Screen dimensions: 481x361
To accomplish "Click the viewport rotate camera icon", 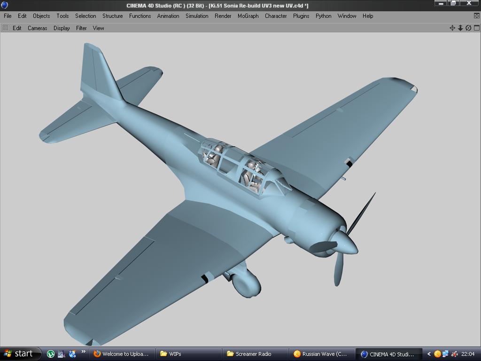I will coord(468,28).
